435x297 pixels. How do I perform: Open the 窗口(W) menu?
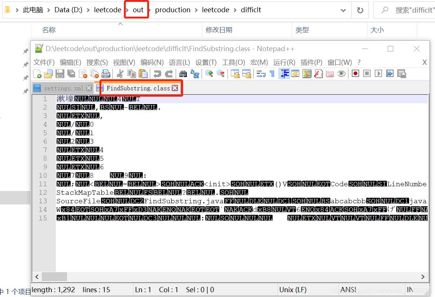pyautogui.click(x=340, y=62)
